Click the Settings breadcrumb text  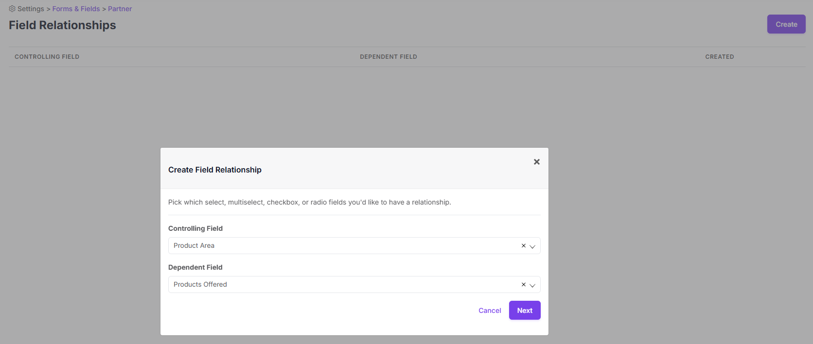click(31, 9)
